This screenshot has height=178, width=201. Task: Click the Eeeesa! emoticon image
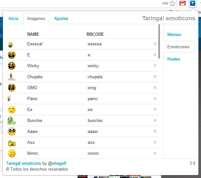tap(11, 45)
